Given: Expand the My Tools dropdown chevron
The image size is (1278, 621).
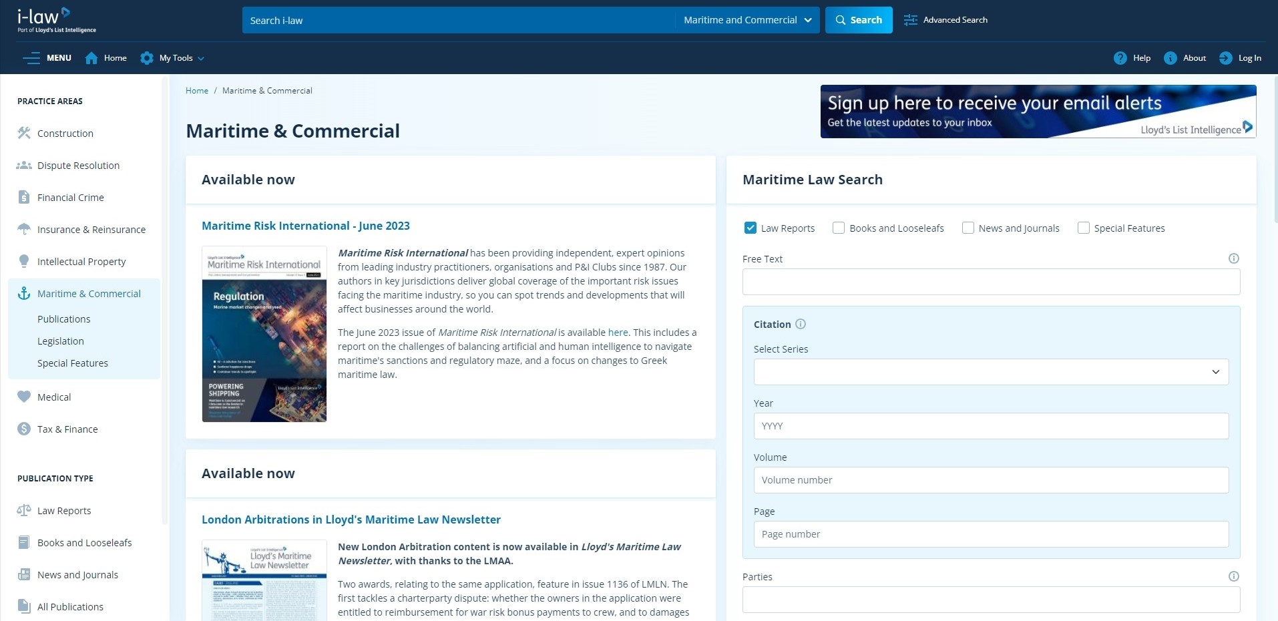Looking at the screenshot, I should 201,58.
